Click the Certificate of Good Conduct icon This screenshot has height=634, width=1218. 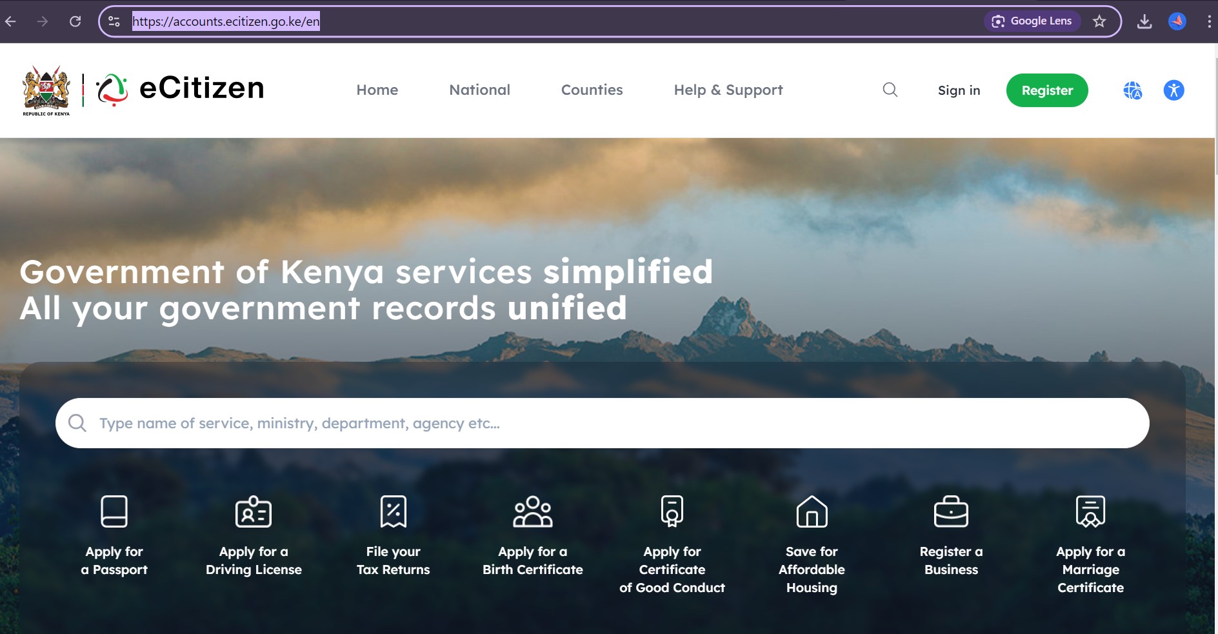pos(672,511)
